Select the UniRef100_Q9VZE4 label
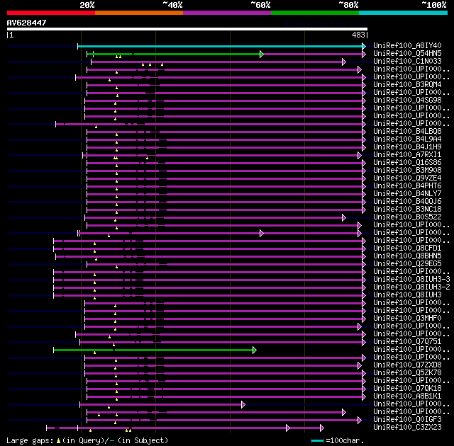 tap(407, 178)
